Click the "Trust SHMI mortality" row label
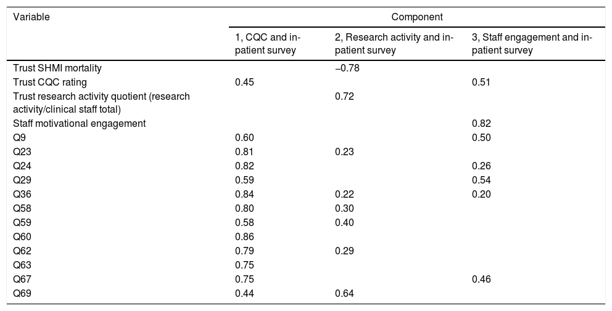This screenshot has height=311, width=612. [57, 68]
